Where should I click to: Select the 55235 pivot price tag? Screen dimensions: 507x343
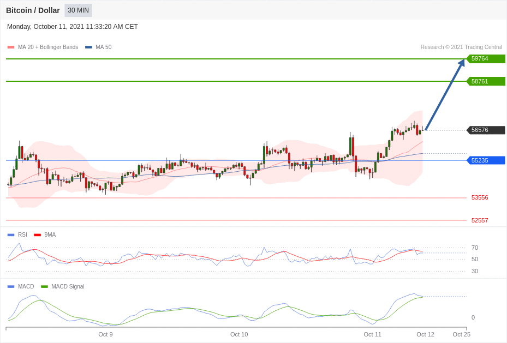pos(486,160)
